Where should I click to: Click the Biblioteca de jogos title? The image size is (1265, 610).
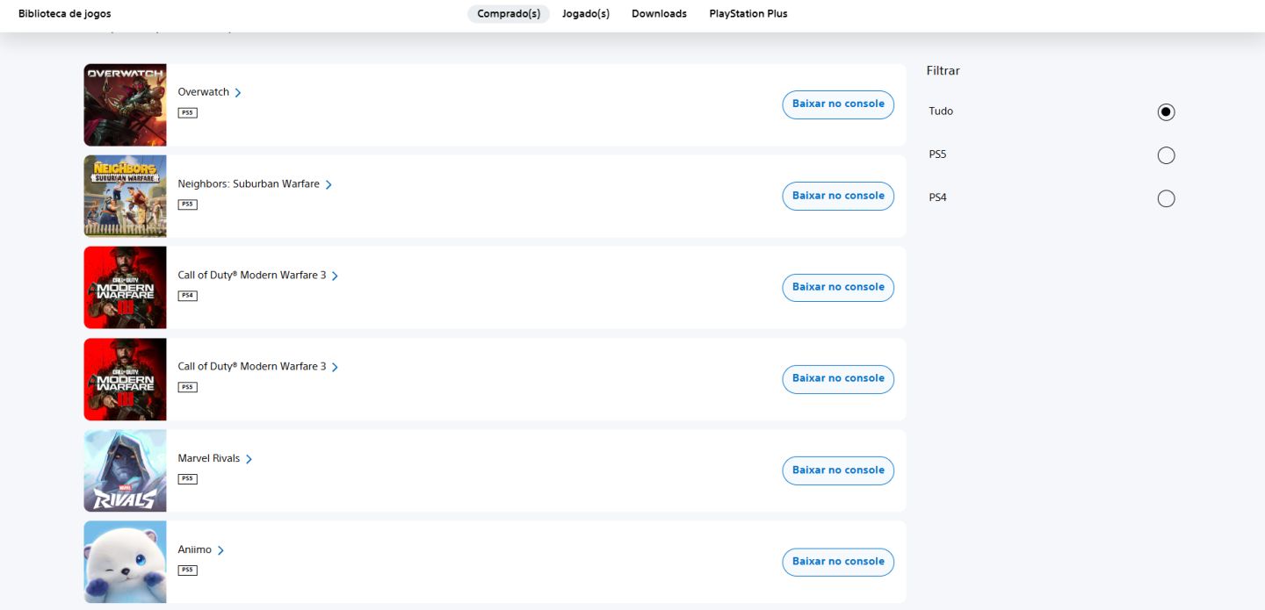[65, 14]
